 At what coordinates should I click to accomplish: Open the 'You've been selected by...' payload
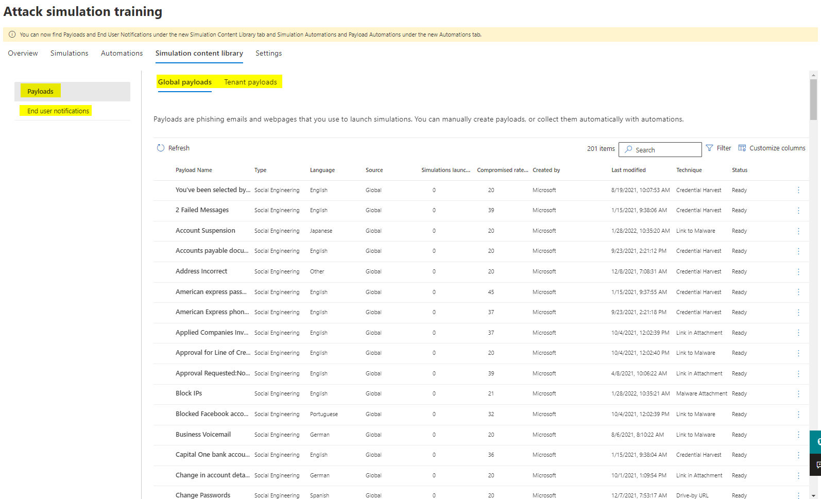213,190
